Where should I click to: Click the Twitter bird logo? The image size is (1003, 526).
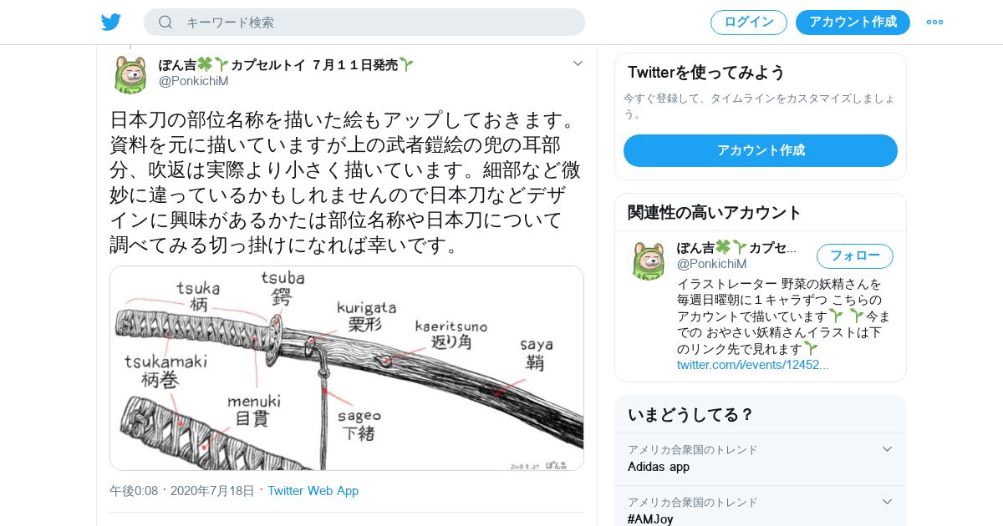(111, 23)
